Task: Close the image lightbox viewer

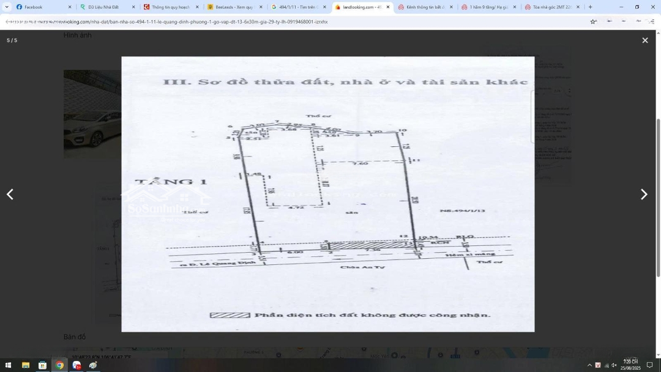Action: click(644, 40)
